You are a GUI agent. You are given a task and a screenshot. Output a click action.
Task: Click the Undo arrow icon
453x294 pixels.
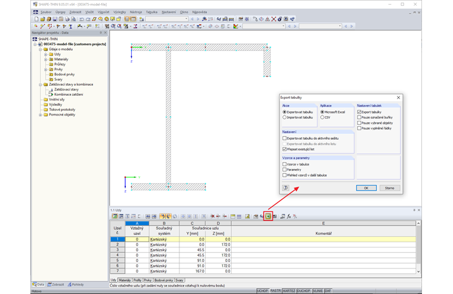(x=82, y=19)
